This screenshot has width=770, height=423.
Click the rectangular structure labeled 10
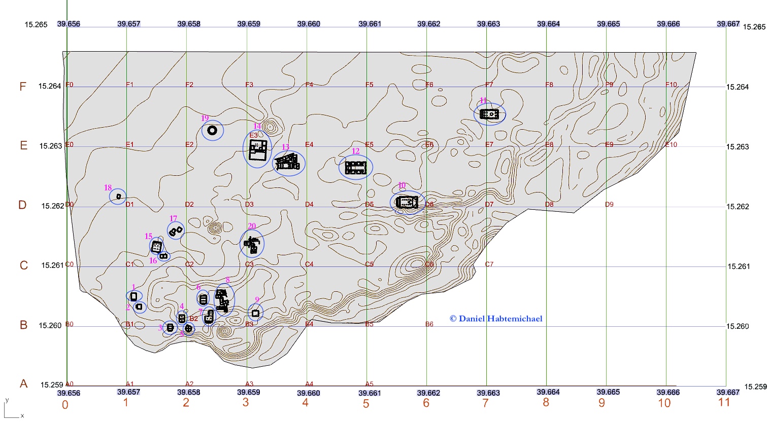[407, 202]
